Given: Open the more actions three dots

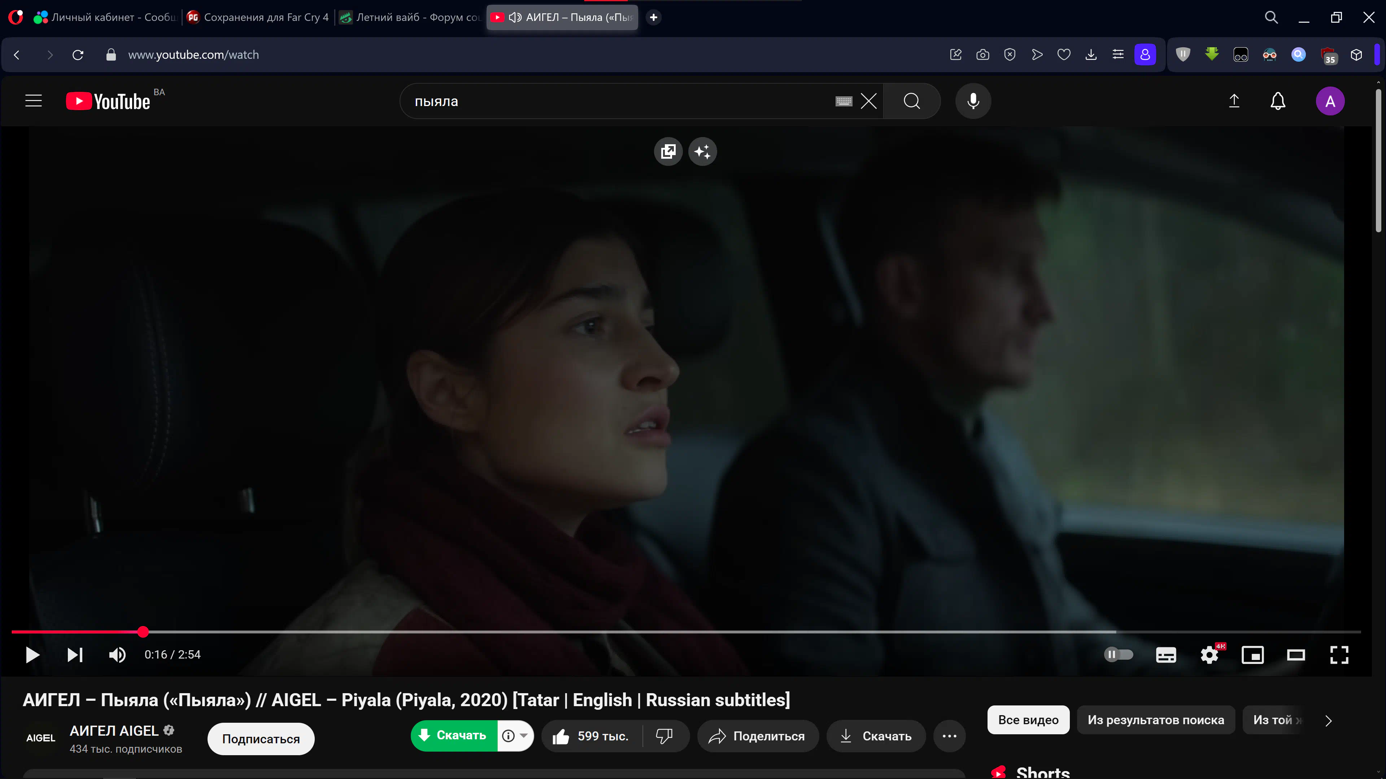Looking at the screenshot, I should [950, 736].
